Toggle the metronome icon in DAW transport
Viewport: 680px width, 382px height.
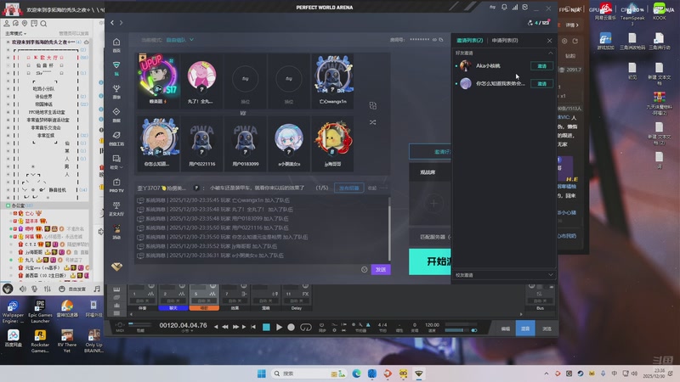[368, 324]
